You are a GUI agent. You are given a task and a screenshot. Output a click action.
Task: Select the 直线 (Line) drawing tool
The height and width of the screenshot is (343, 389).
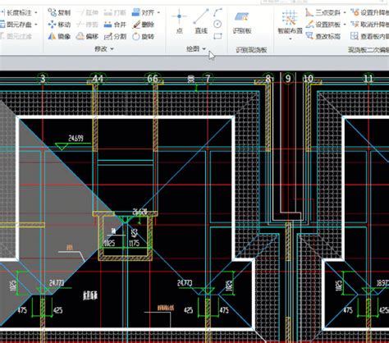pos(201,21)
